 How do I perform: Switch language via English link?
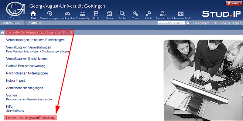pyautogui.click(x=225, y=23)
